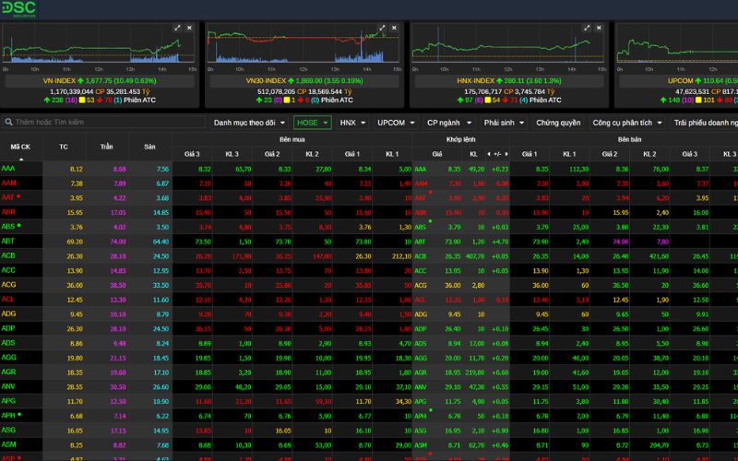Close the VN-INDEX chart panel
Screen dimensions: 738x461
tap(189, 29)
